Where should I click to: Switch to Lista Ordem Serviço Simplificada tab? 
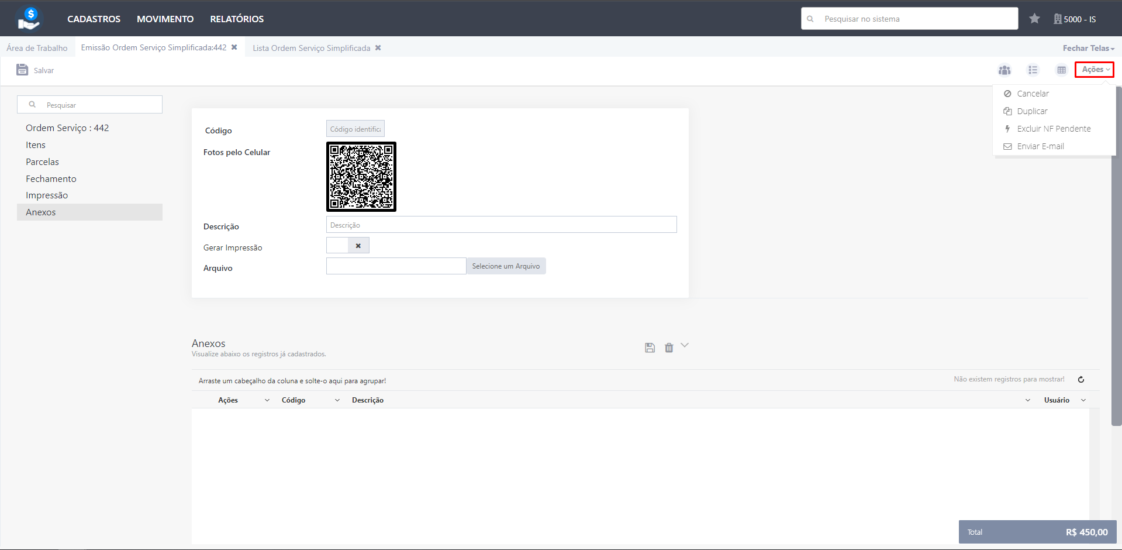(311, 48)
